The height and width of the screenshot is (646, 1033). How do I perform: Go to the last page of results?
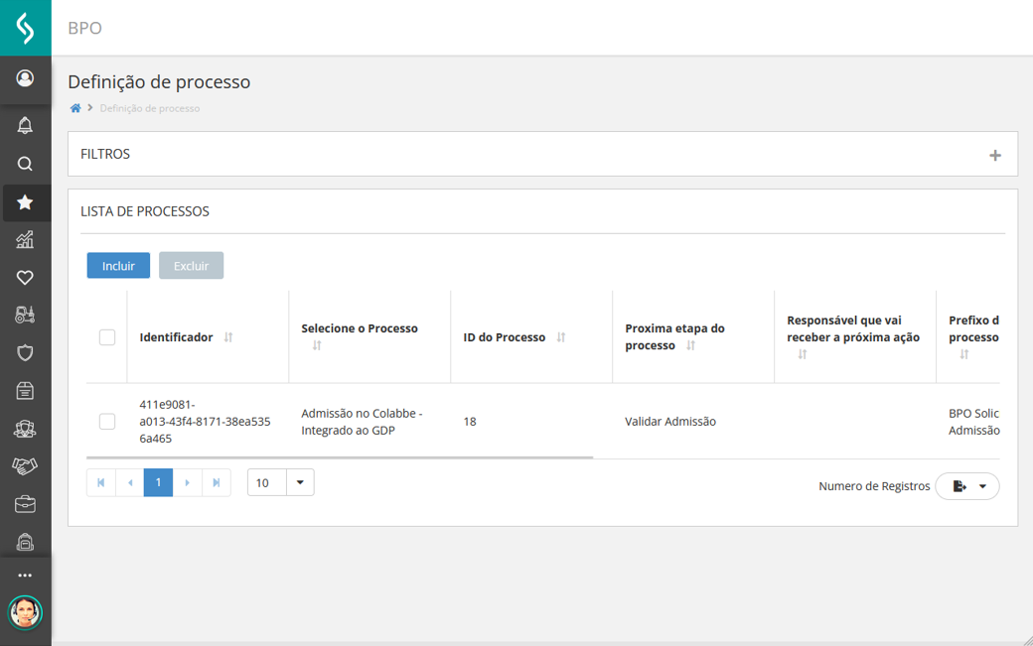pos(217,483)
